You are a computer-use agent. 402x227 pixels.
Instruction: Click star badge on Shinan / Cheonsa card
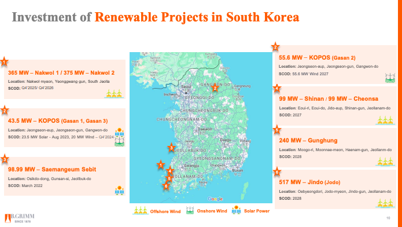[276, 89]
